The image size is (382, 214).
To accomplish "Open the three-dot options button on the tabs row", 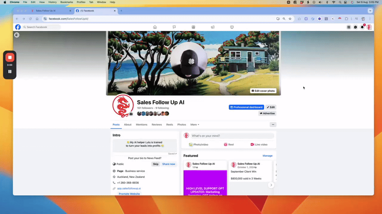I will (x=273, y=124).
